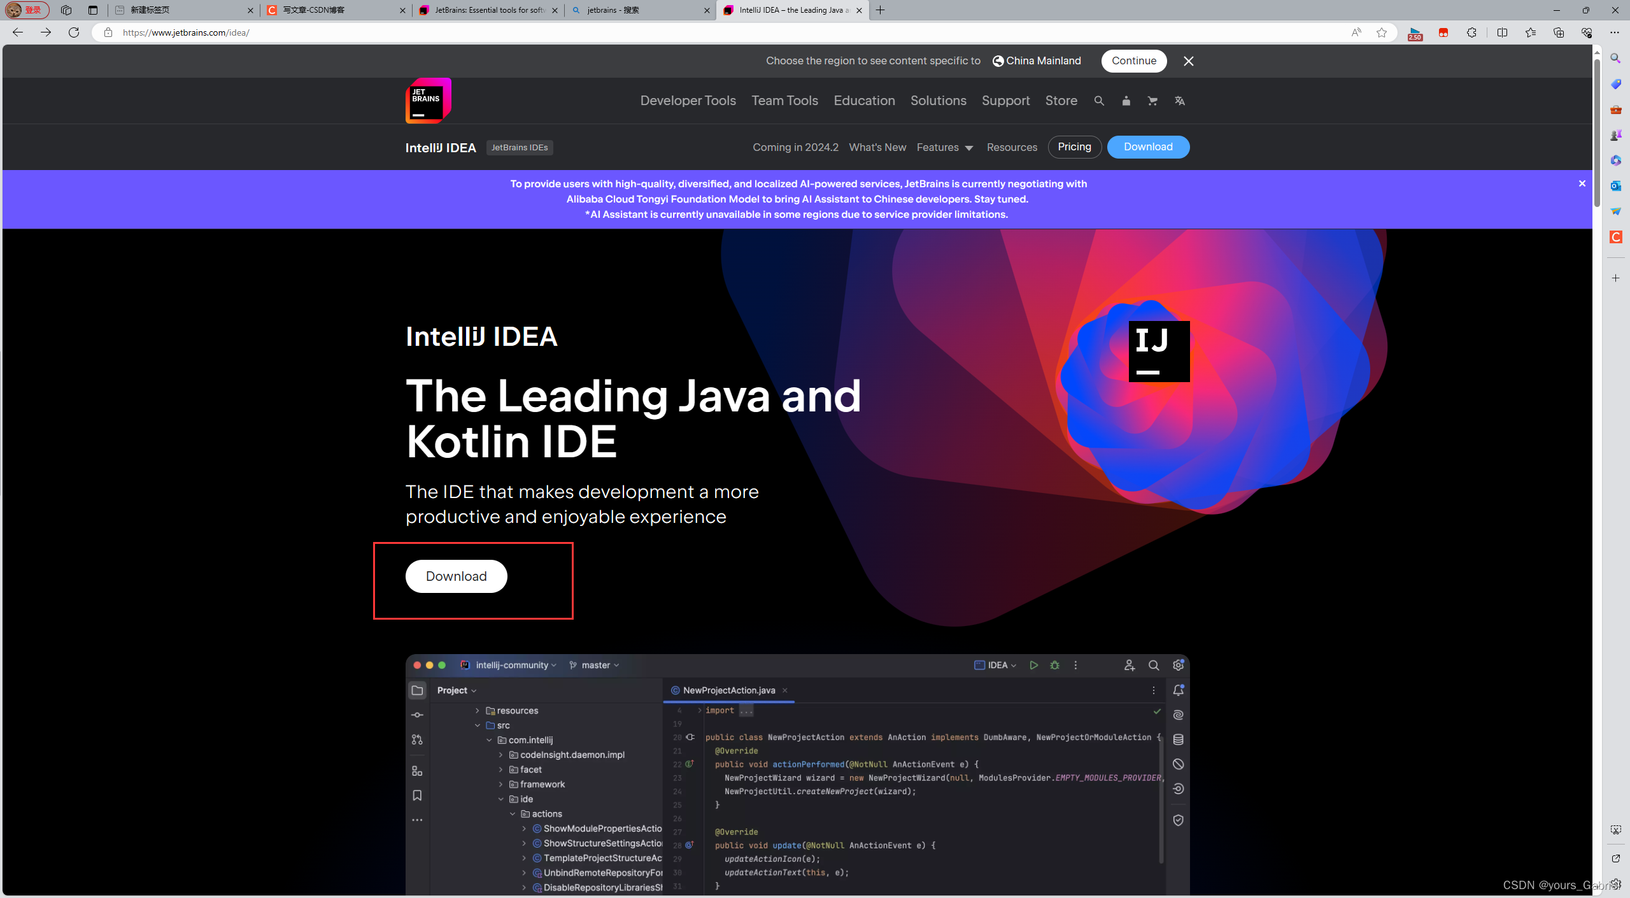Screen dimensions: 1630x898
Task: Open Edge sidebar search icon
Action: pyautogui.click(x=1616, y=59)
